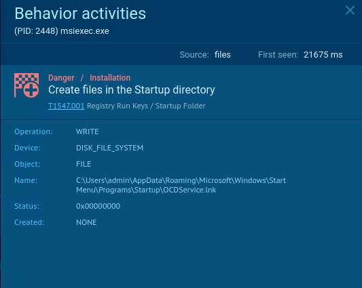The width and height of the screenshot is (362, 288).
Task: Click the red Installation flag icon
Action: [26, 85]
